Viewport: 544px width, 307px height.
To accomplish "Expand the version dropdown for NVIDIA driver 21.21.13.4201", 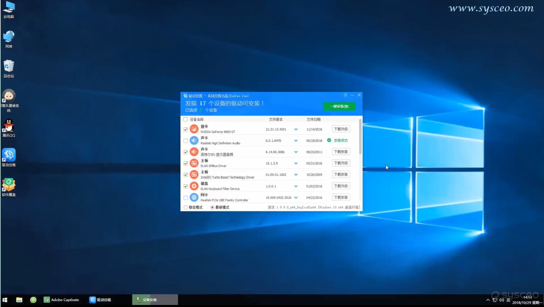I will (x=296, y=129).
